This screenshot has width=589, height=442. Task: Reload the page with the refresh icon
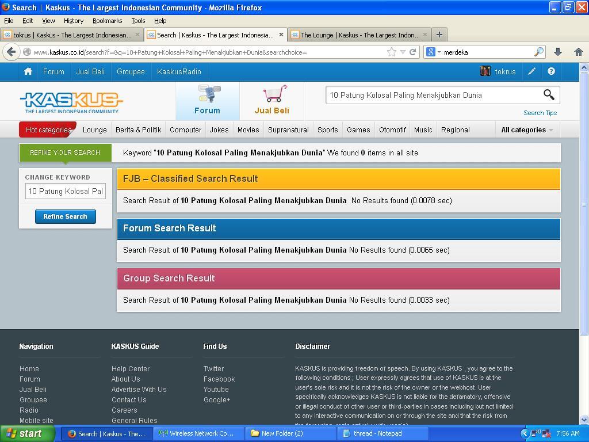(413, 52)
